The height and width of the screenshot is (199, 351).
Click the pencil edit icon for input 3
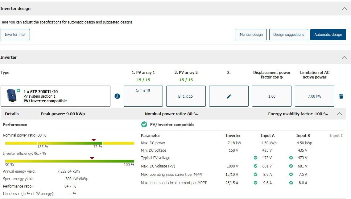point(229,96)
